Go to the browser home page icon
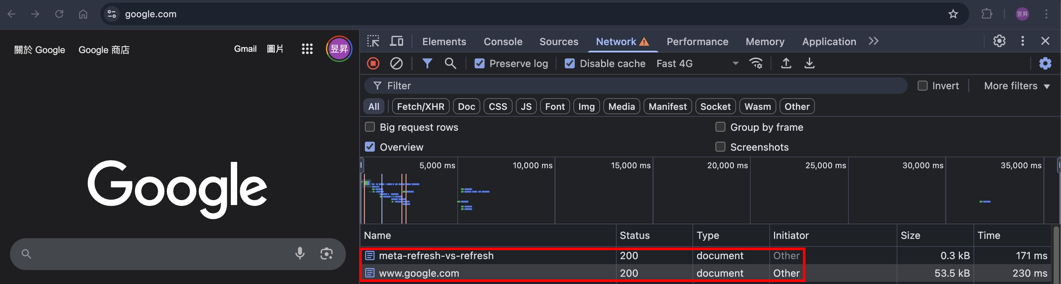This screenshot has width=1061, height=284. point(83,14)
